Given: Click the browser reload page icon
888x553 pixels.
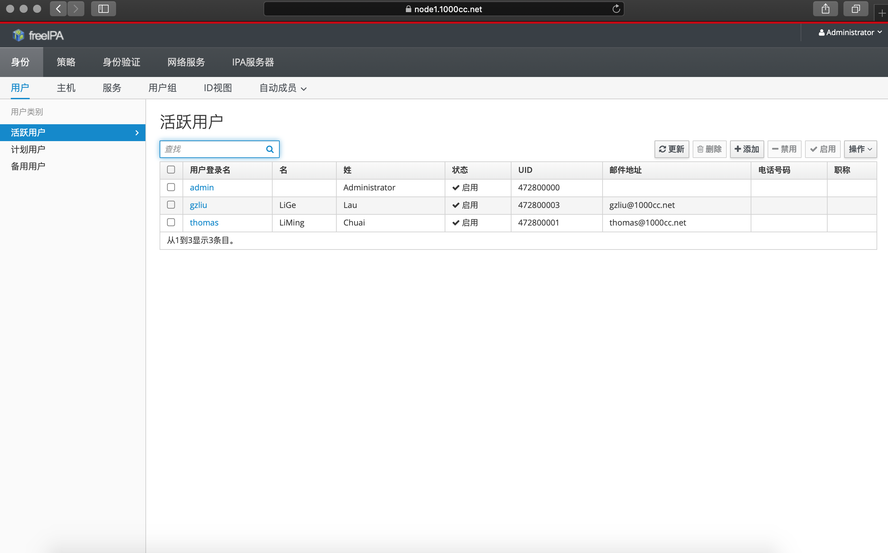Looking at the screenshot, I should click(x=616, y=9).
